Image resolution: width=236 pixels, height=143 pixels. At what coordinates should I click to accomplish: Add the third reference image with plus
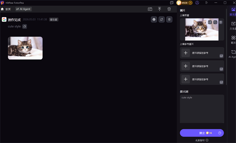pos(186,79)
